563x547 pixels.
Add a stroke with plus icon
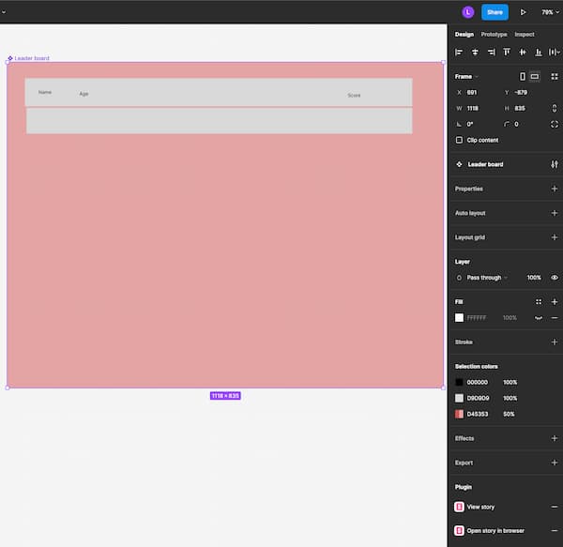[555, 342]
